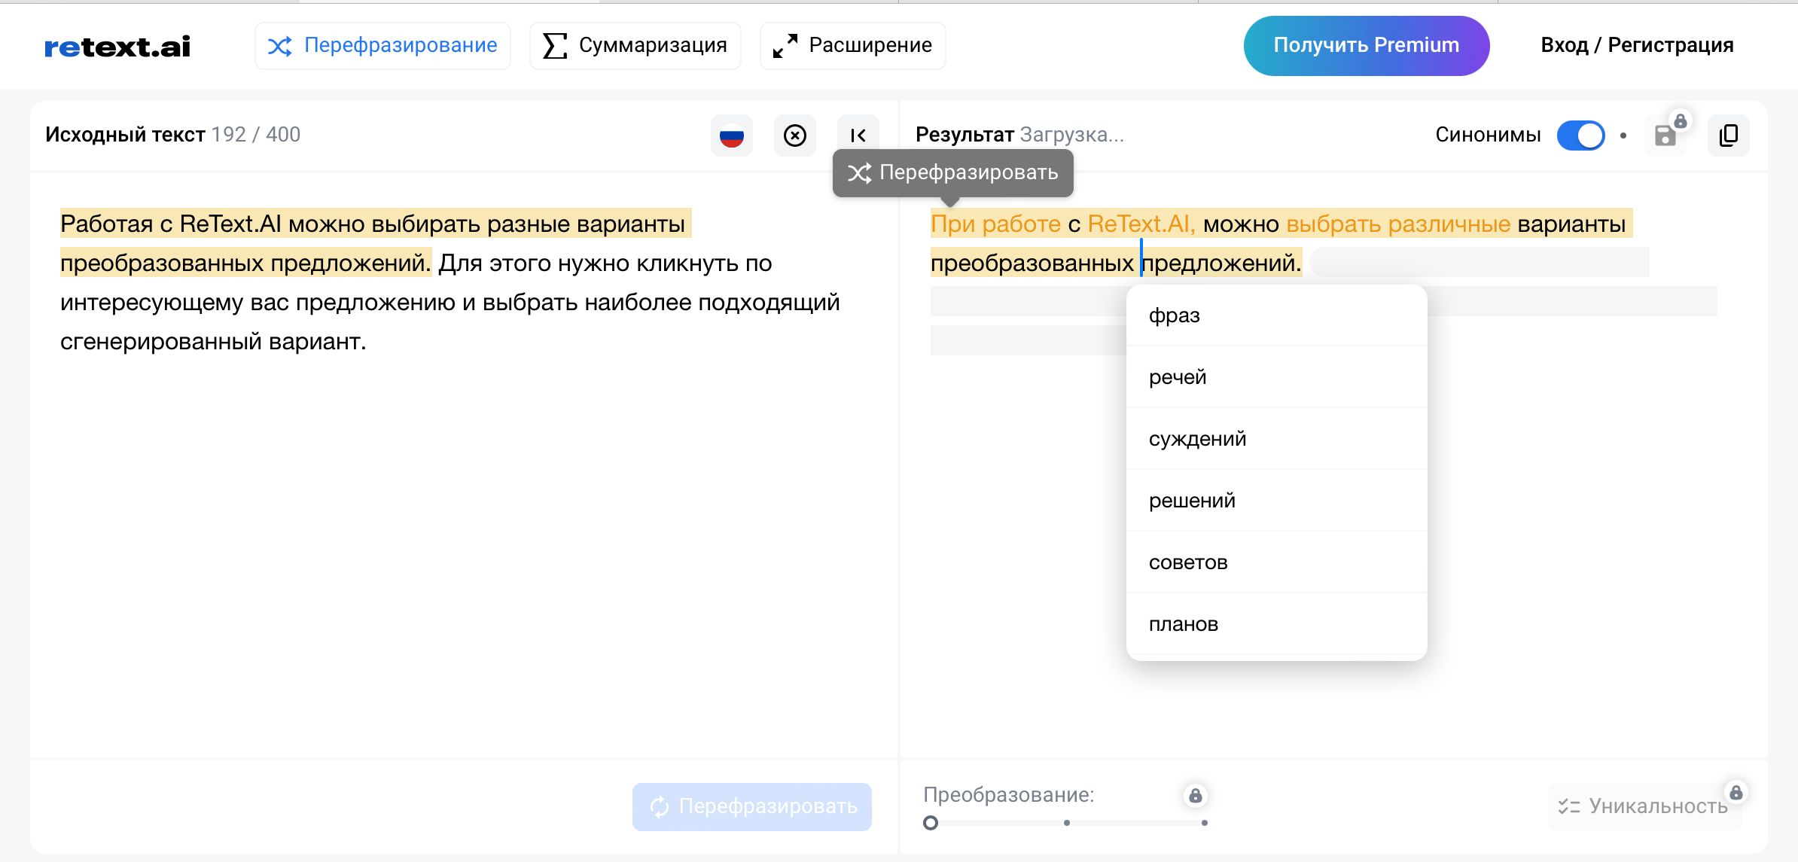
Task: Click into the source text area
Action: (452, 527)
